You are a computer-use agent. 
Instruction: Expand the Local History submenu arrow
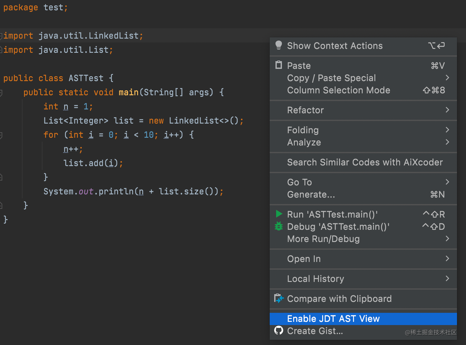point(447,279)
